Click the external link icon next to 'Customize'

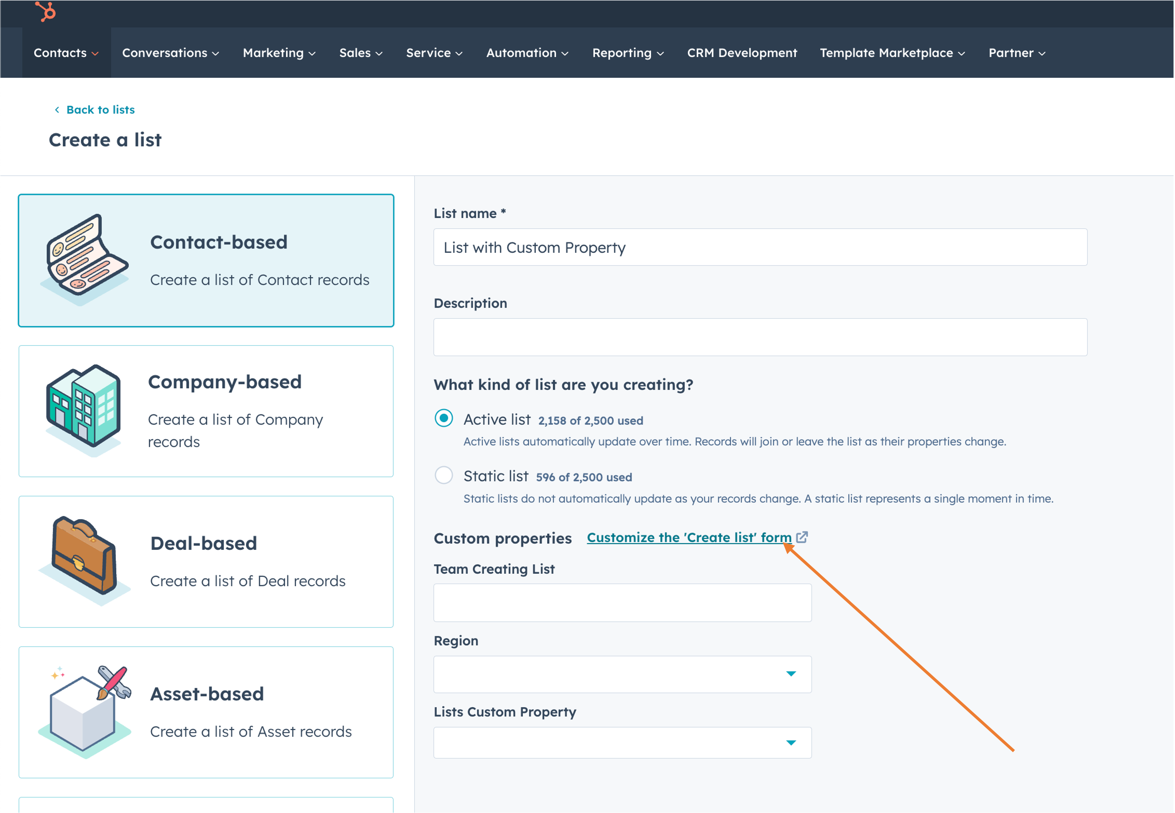tap(802, 537)
